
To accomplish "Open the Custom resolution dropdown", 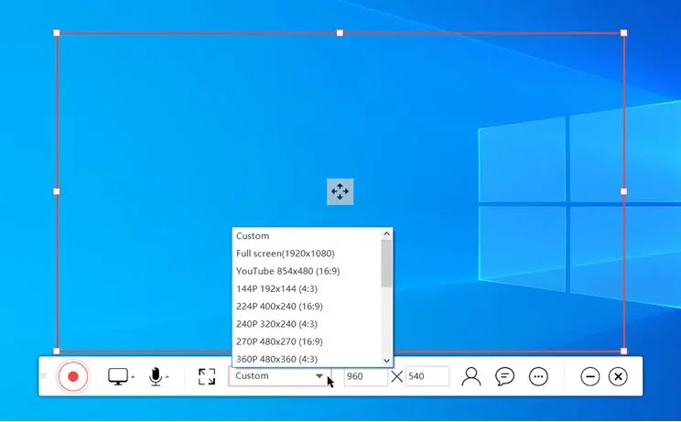I will click(280, 376).
